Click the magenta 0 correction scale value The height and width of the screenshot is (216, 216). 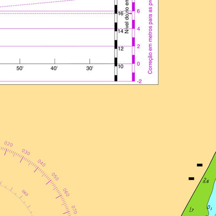138,64
